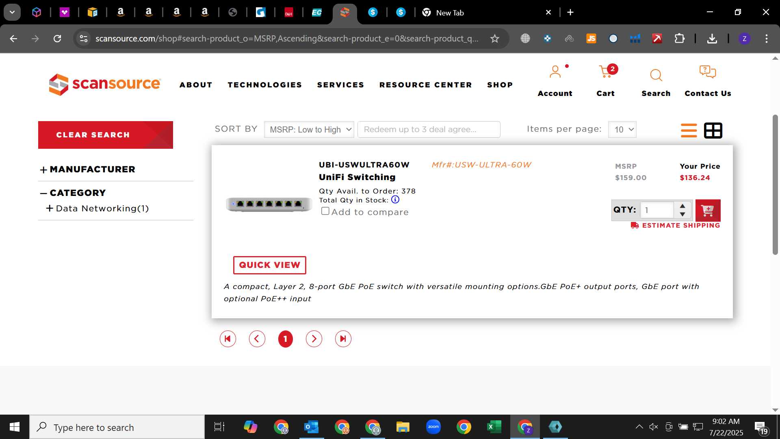Add UBI-USWULTRA60W to cart button
This screenshot has width=780, height=439.
pos(708,210)
